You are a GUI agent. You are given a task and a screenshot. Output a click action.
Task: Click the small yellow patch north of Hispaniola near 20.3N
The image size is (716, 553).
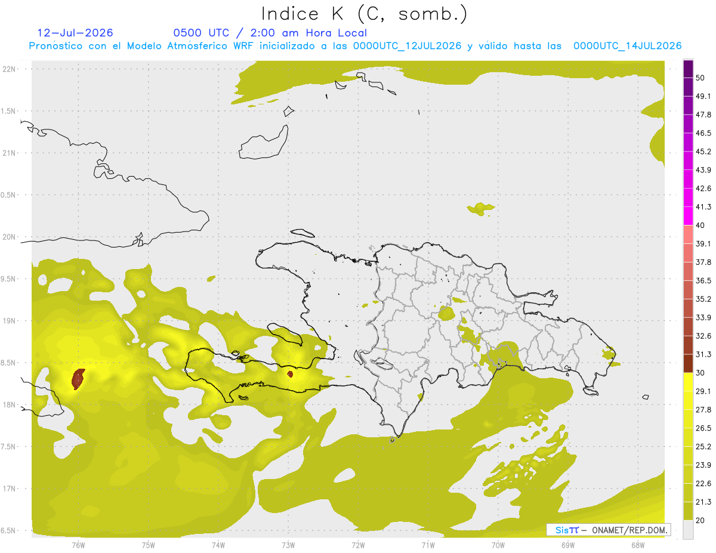(481, 209)
